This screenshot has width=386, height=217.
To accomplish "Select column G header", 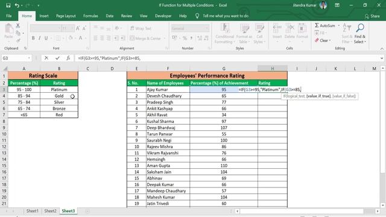I will pos(224,68).
